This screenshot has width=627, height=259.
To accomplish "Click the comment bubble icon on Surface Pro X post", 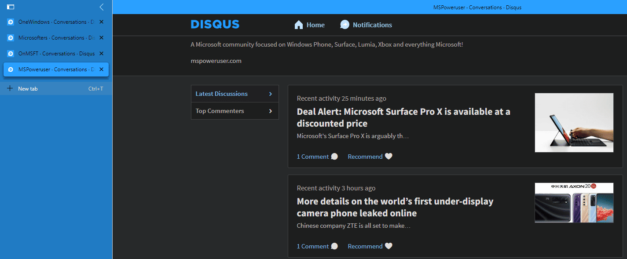I will (334, 157).
